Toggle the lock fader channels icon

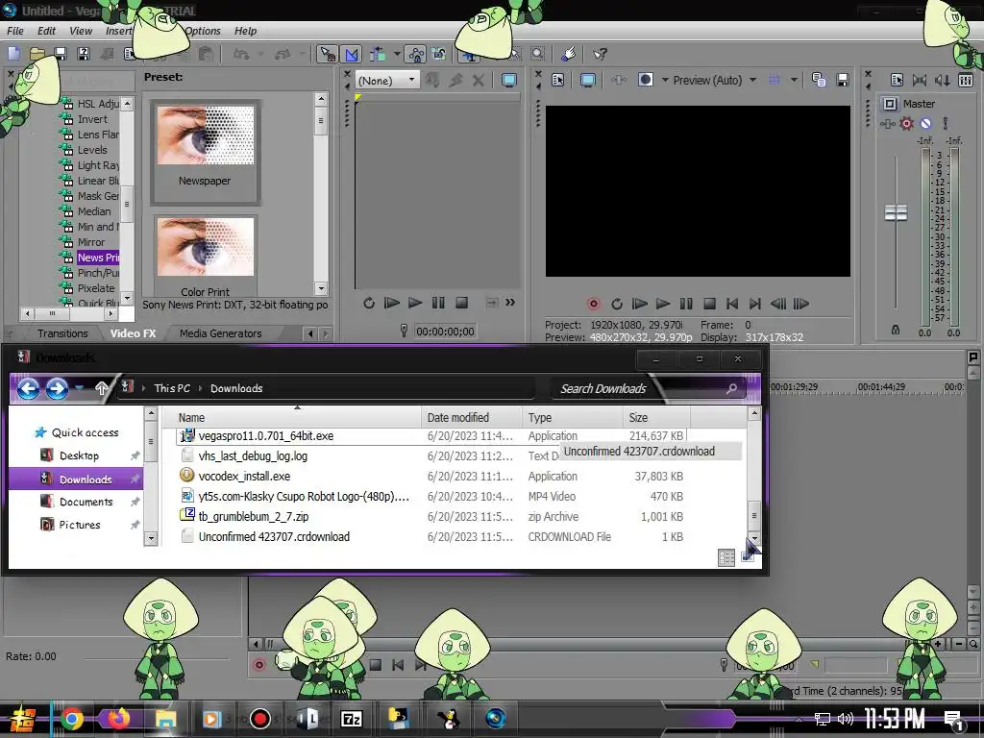pos(896,330)
